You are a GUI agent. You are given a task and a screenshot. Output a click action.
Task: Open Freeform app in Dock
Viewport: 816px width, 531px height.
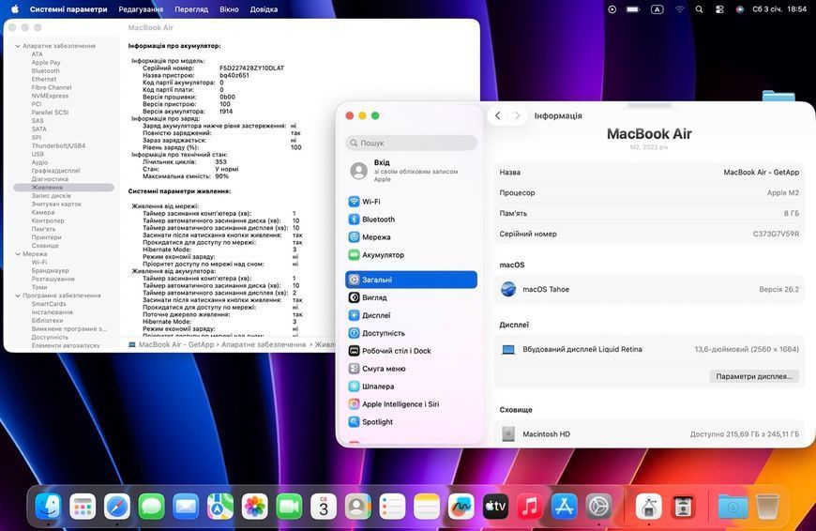pos(461,506)
